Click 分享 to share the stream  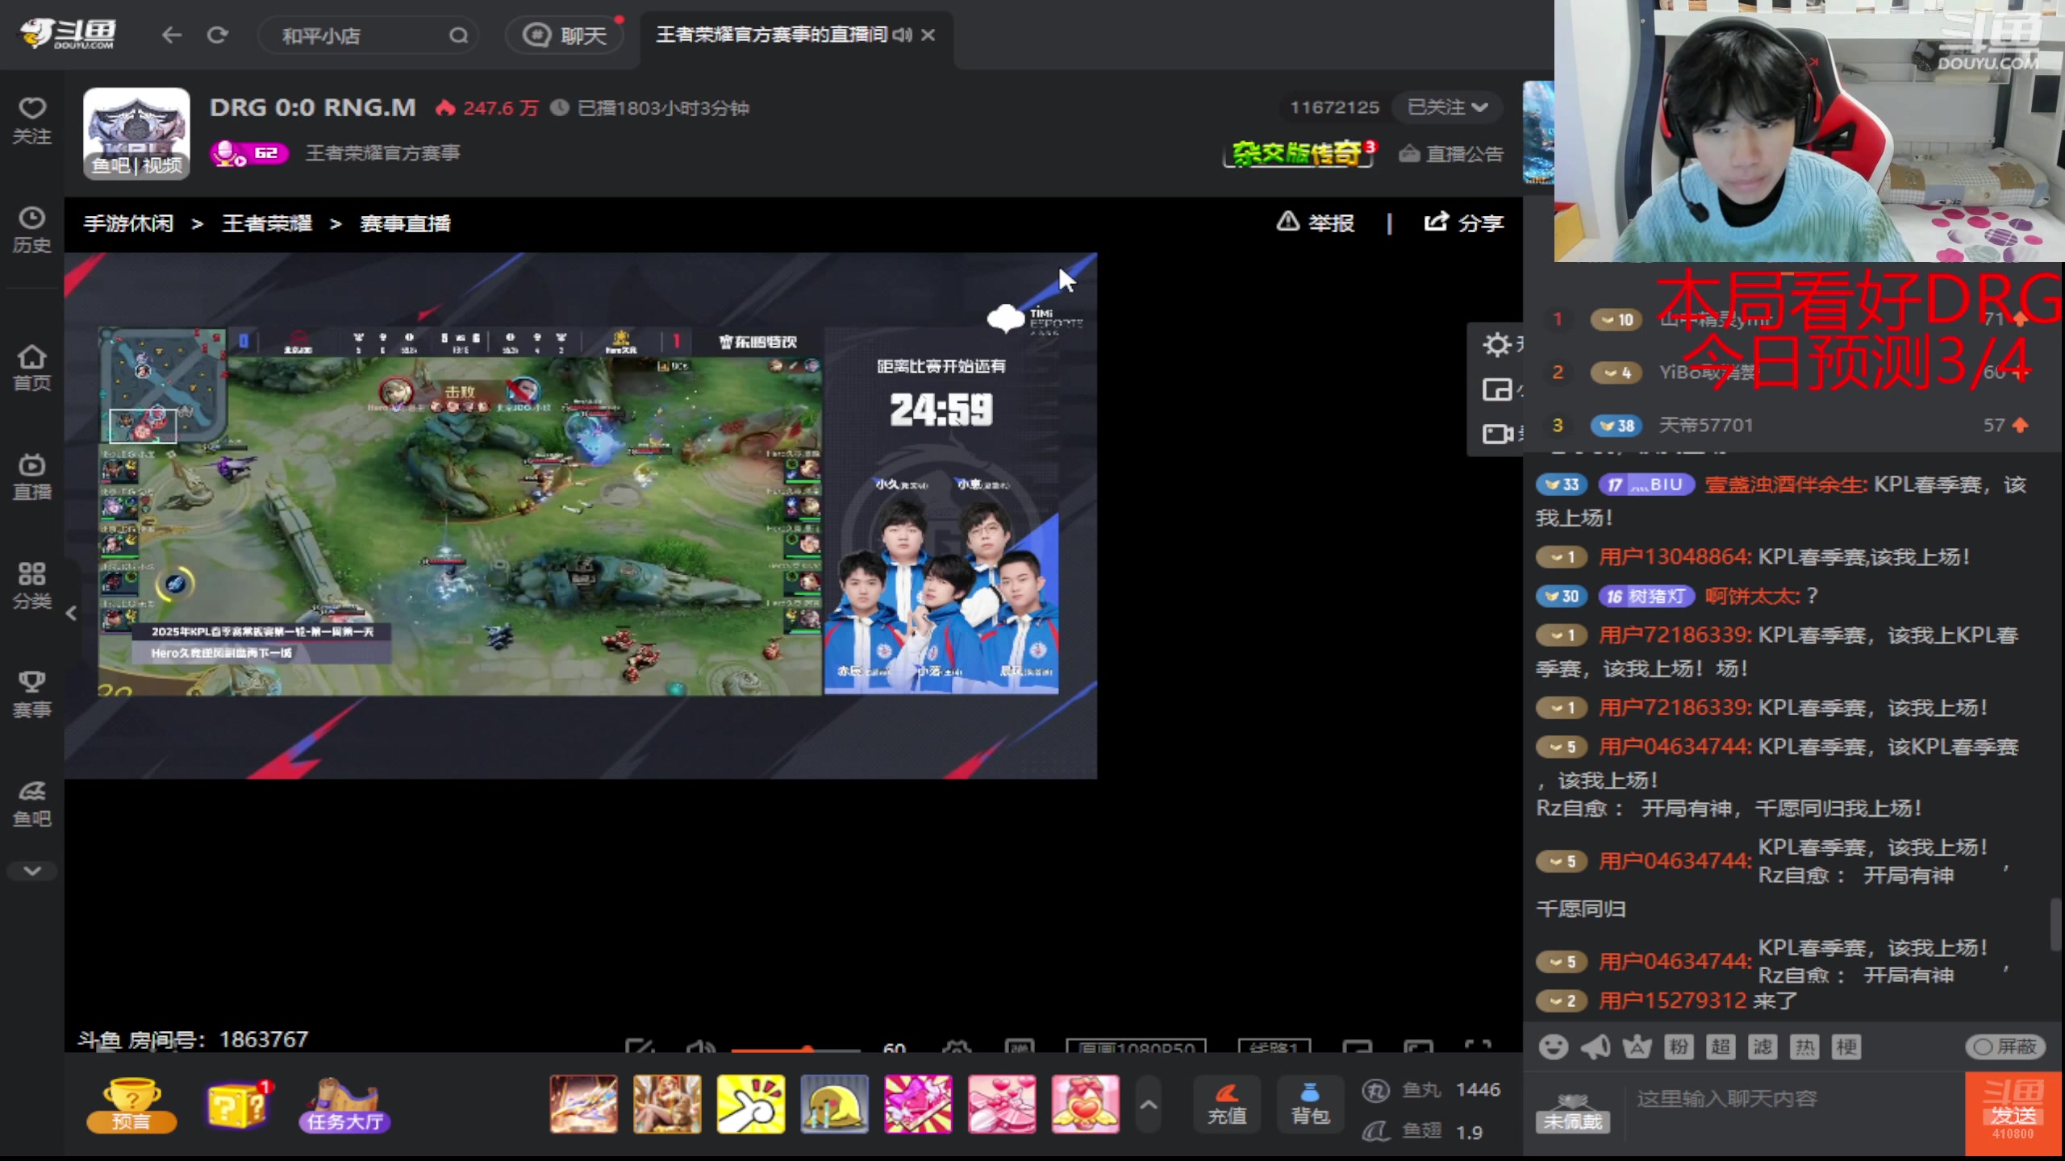click(1463, 223)
